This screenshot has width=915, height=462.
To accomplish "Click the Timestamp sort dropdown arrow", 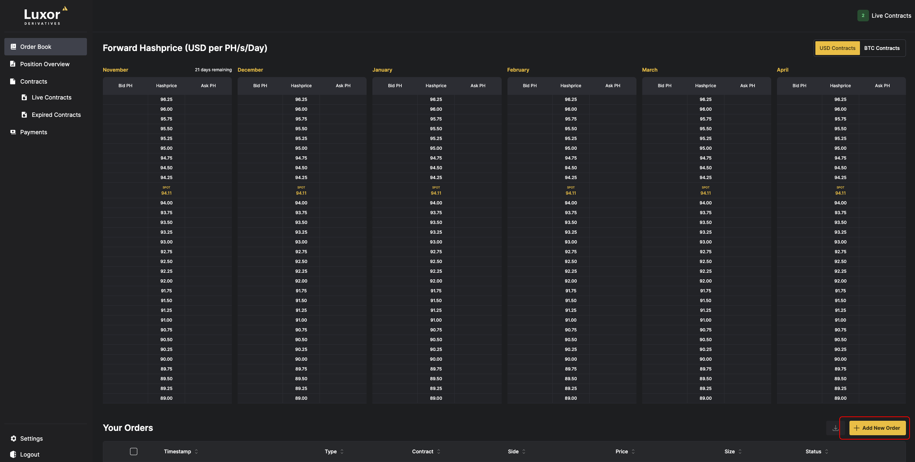I will pos(196,452).
